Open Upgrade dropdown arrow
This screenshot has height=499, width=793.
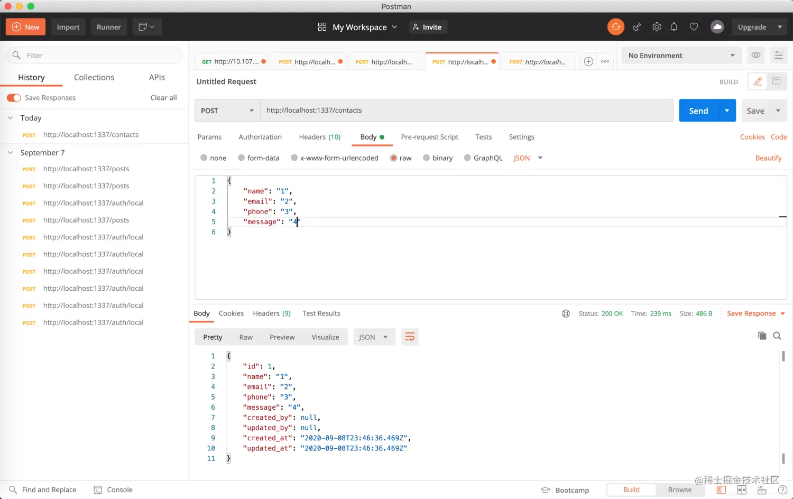(x=780, y=27)
